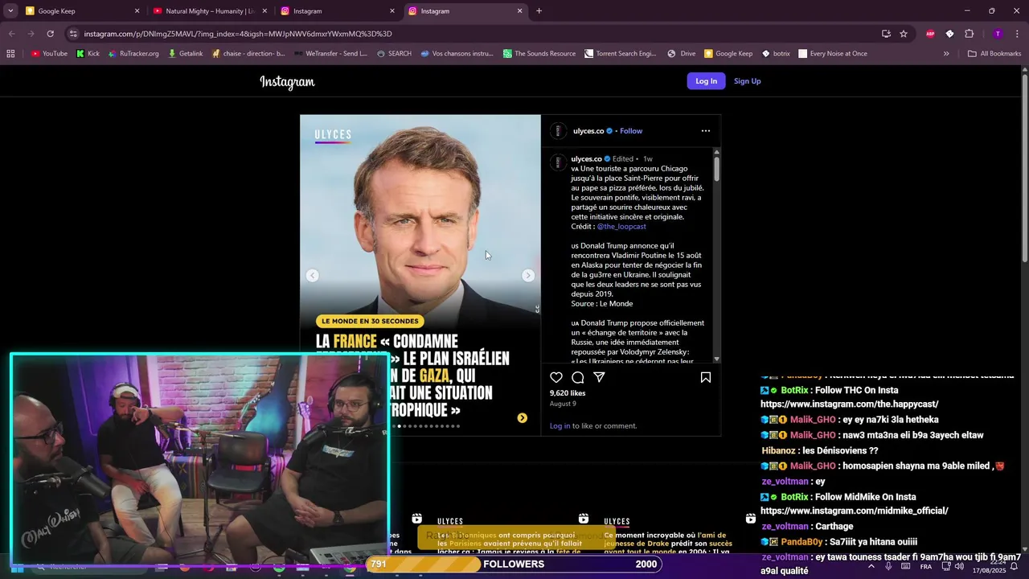
Task: Save the post with the bookmark icon
Action: pyautogui.click(x=705, y=377)
